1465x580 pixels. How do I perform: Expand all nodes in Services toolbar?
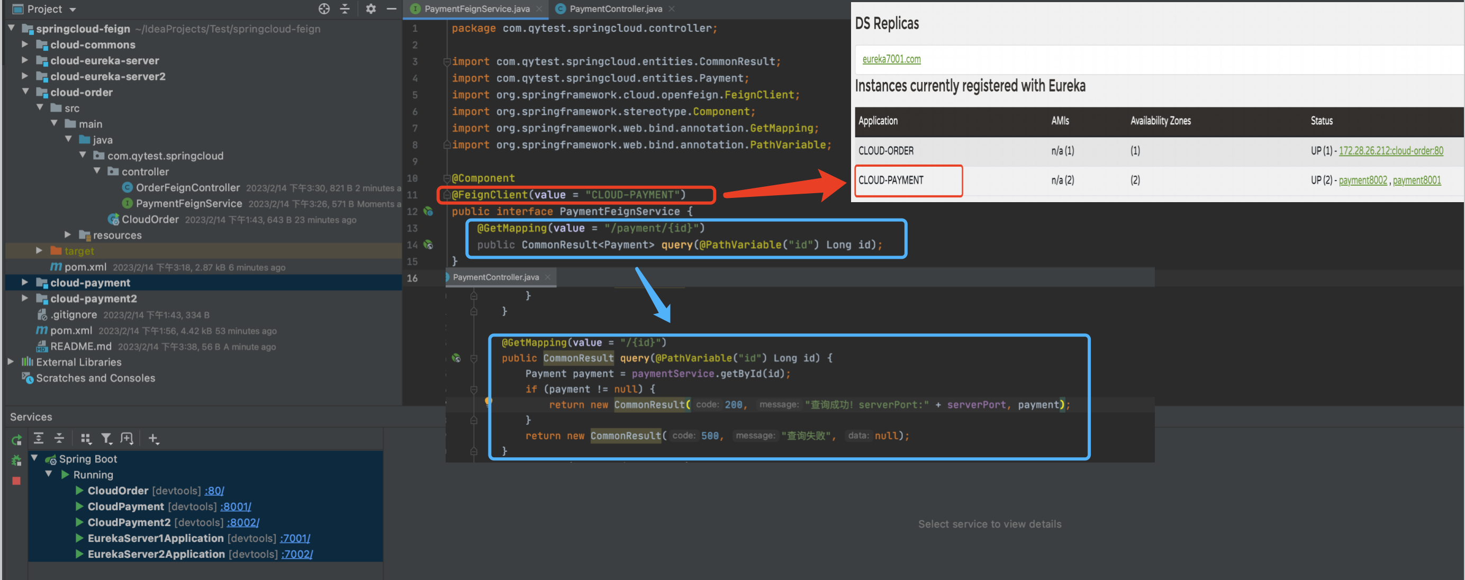pyautogui.click(x=39, y=438)
